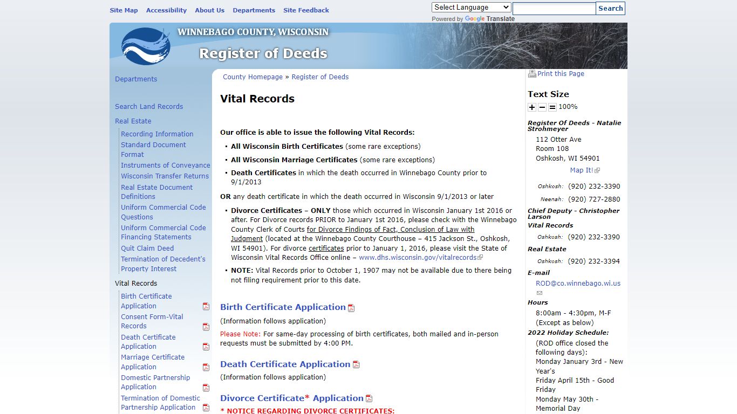Click external link icon next to Map It!
The width and height of the screenshot is (737, 414).
pos(597,170)
